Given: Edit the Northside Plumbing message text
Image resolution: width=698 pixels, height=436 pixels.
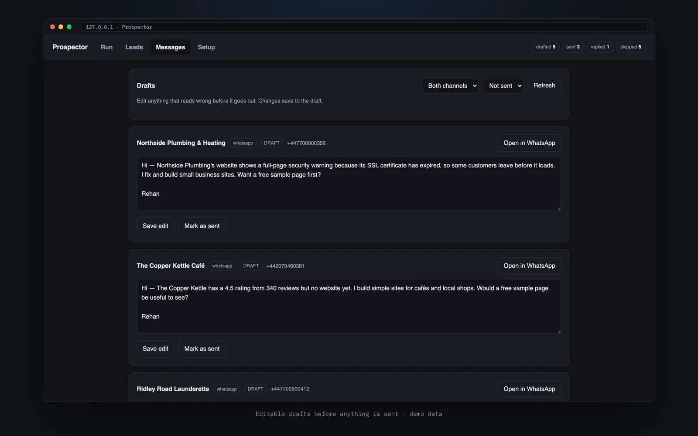Looking at the screenshot, I should coord(349,184).
